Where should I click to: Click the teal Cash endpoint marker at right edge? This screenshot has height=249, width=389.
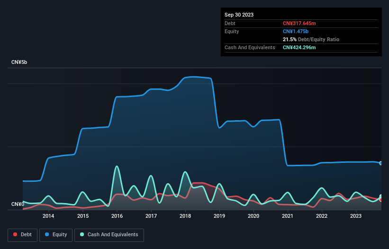click(x=380, y=196)
